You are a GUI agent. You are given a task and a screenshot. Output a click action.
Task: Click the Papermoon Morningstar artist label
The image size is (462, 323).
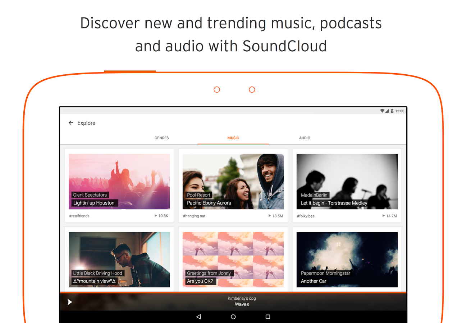(x=325, y=273)
